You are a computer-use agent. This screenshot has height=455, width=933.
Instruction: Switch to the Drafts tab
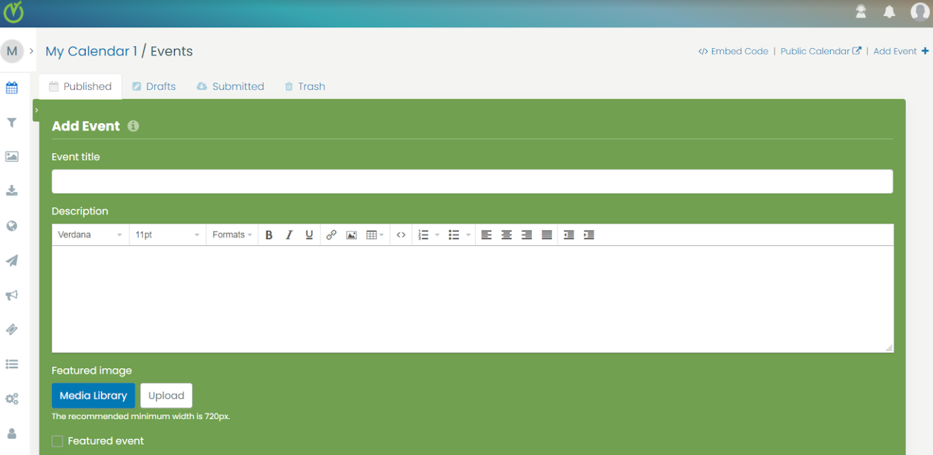click(154, 87)
